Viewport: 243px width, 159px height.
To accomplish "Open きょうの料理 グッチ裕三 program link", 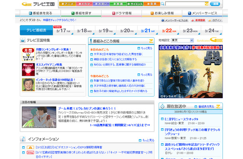I will [x=192, y=132].
